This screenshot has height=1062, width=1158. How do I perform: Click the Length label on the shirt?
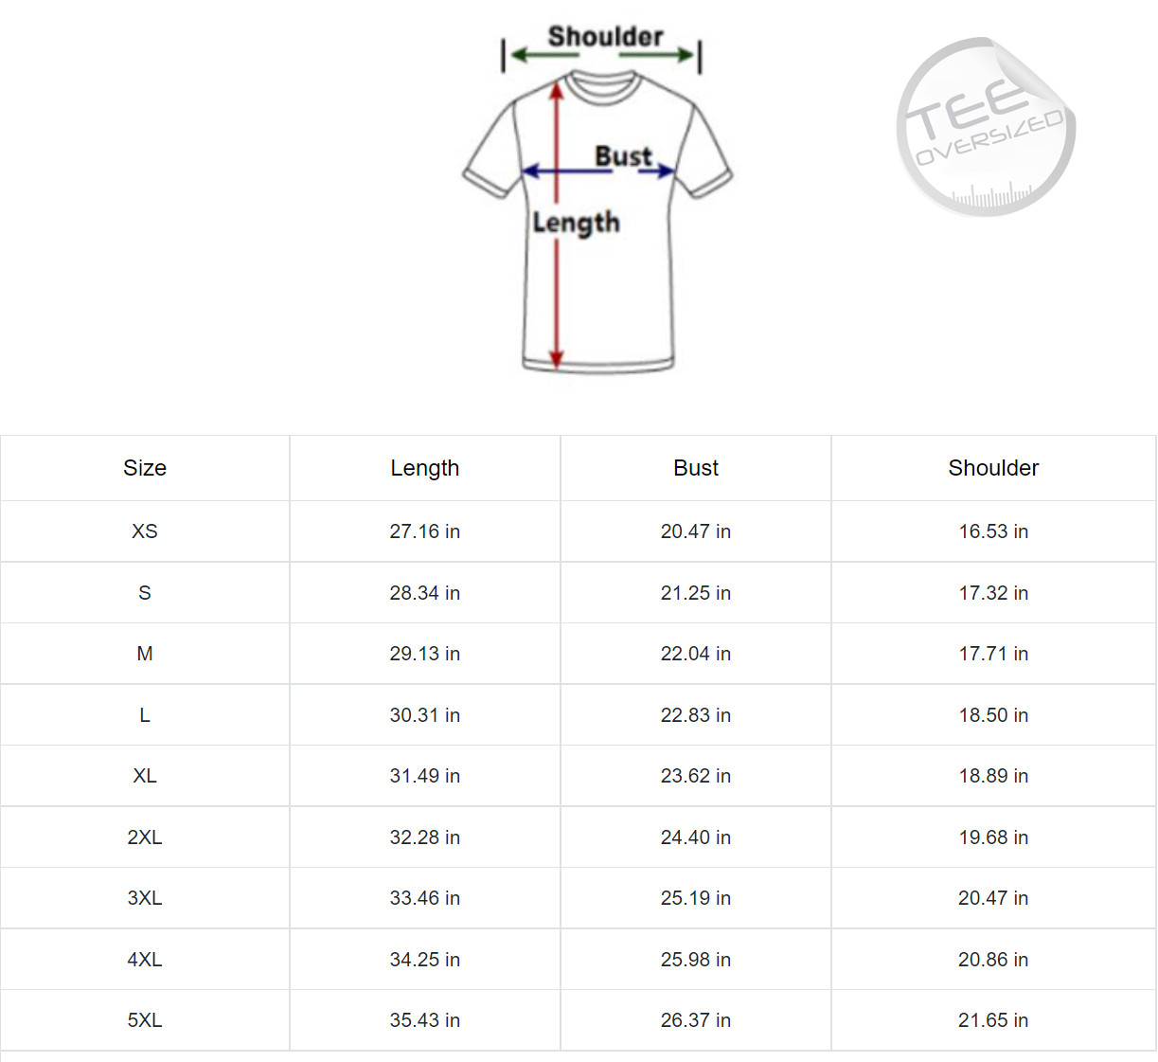576,223
